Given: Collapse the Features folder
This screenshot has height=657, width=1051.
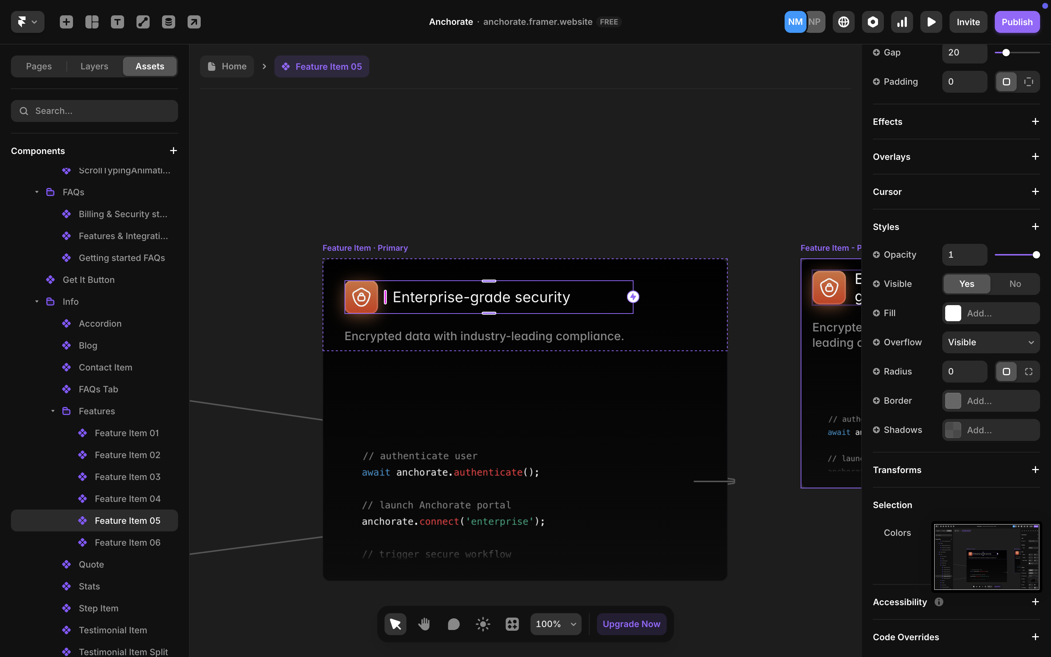Looking at the screenshot, I should point(53,411).
